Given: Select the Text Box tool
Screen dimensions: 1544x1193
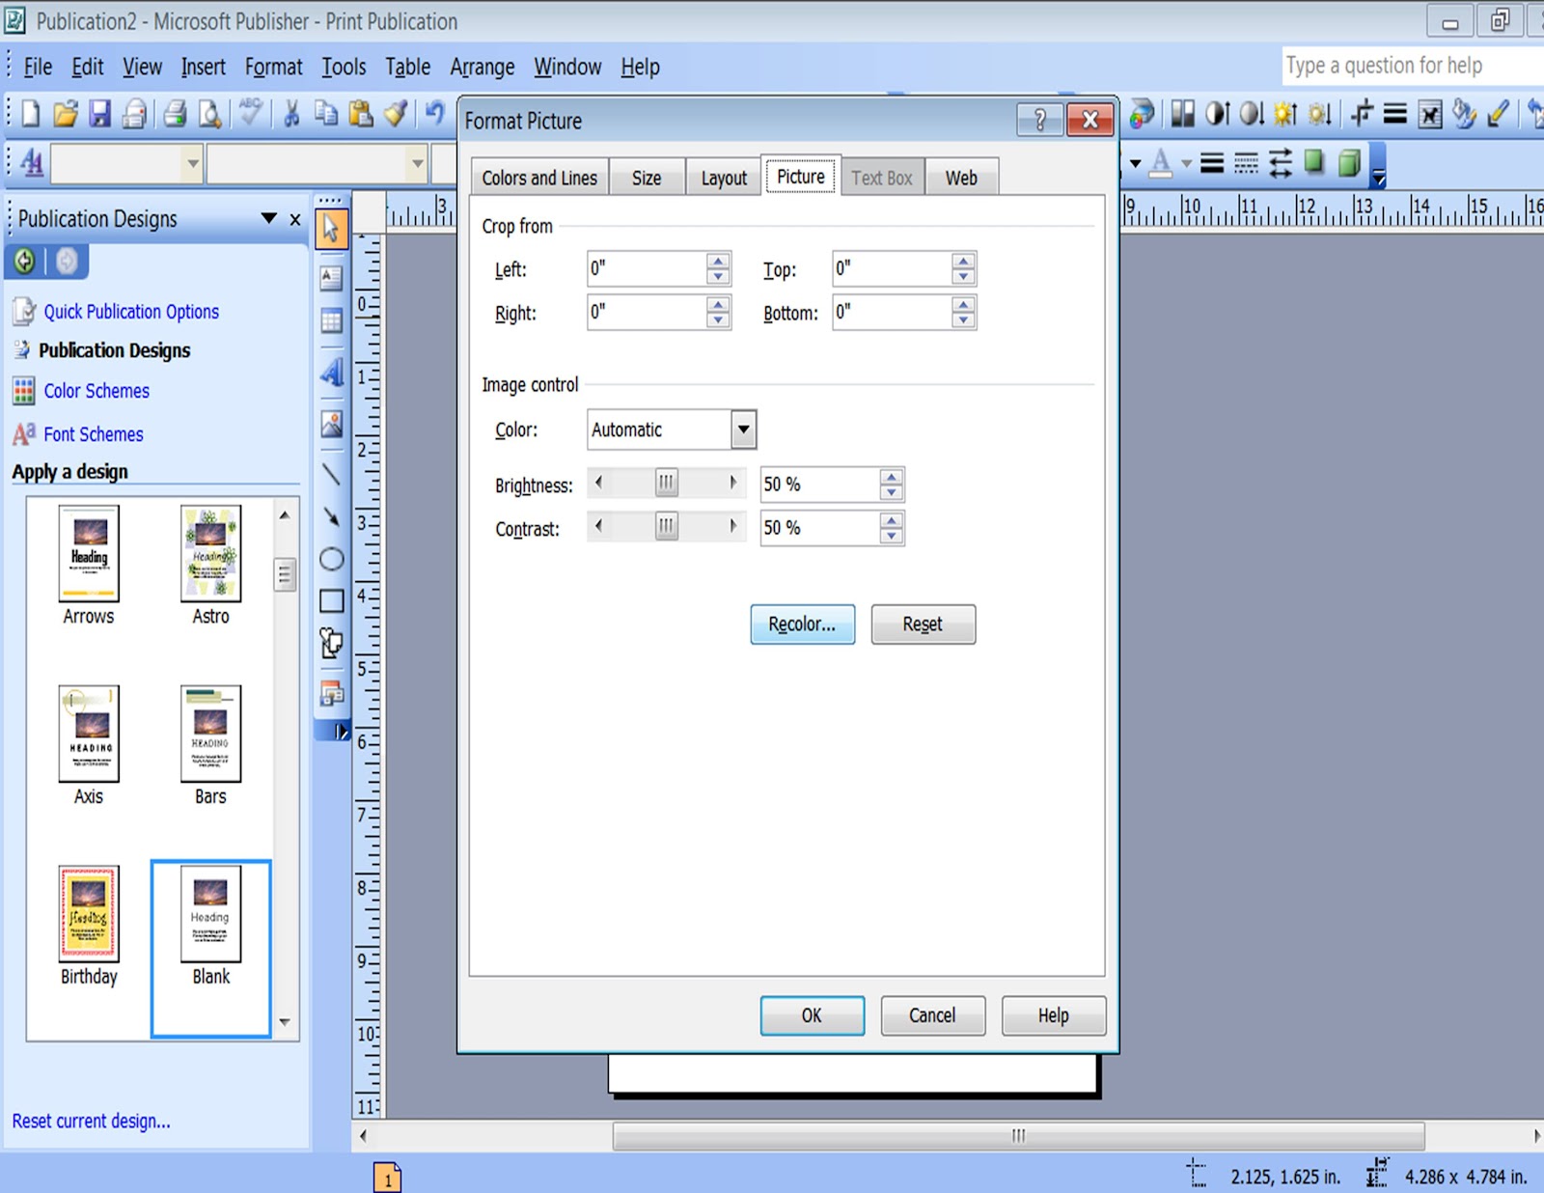Looking at the screenshot, I should (x=331, y=278).
